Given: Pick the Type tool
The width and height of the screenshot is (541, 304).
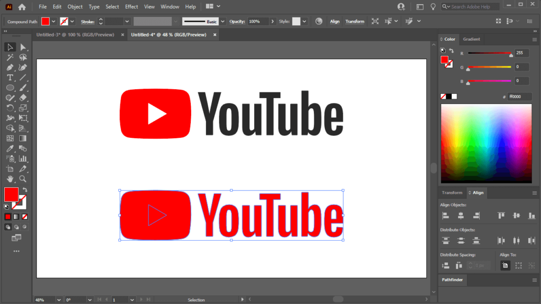Looking at the screenshot, I should [x=10, y=78].
